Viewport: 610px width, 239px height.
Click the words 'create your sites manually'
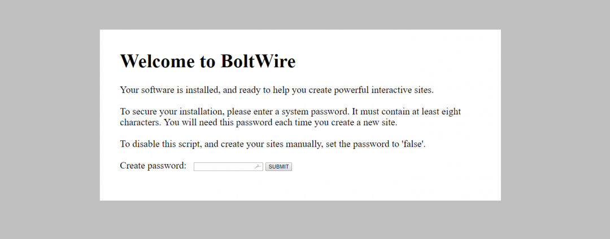pos(272,144)
